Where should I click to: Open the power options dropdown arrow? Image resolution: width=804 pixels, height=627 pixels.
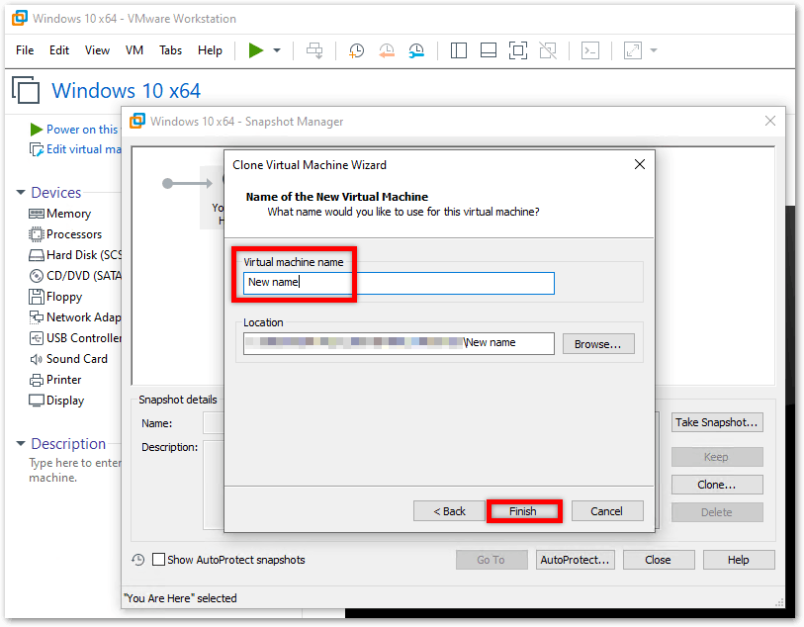point(277,50)
